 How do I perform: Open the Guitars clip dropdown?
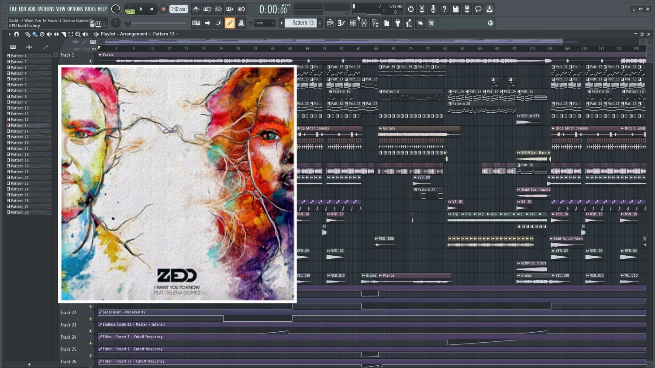[381, 128]
